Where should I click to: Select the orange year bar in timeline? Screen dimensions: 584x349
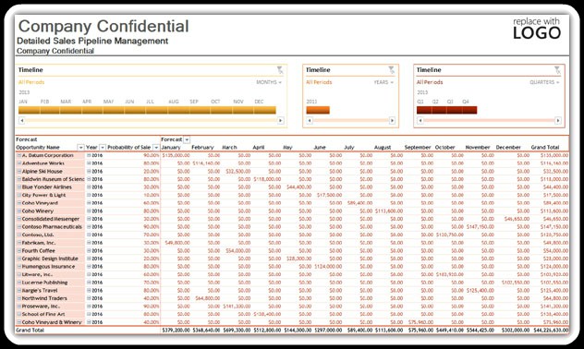(x=318, y=110)
